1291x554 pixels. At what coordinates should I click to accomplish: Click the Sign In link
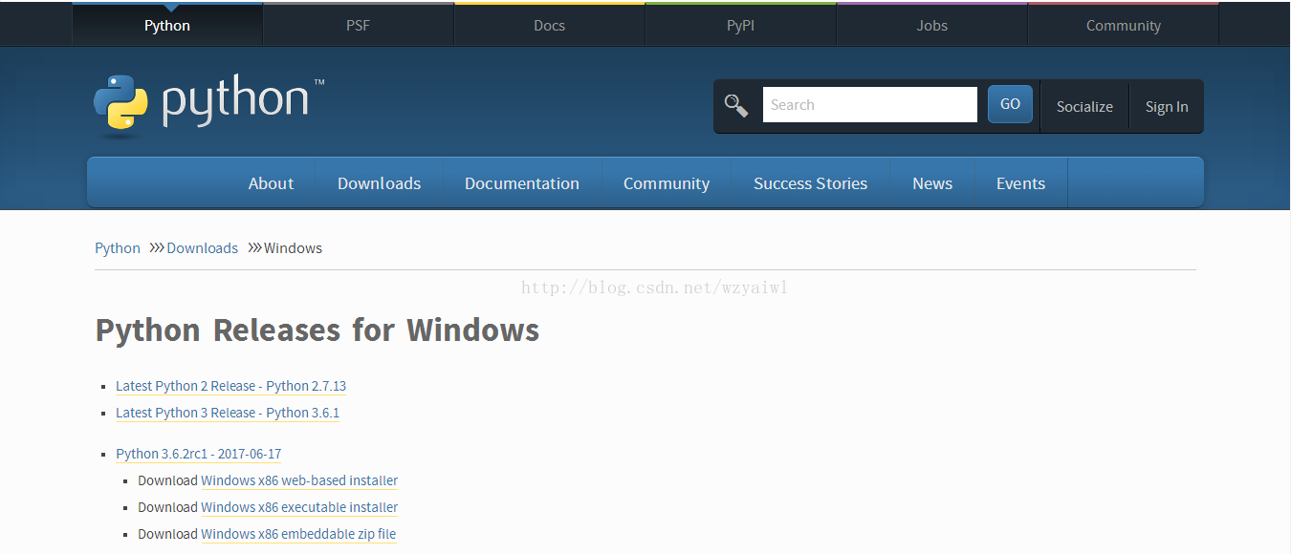click(x=1167, y=107)
